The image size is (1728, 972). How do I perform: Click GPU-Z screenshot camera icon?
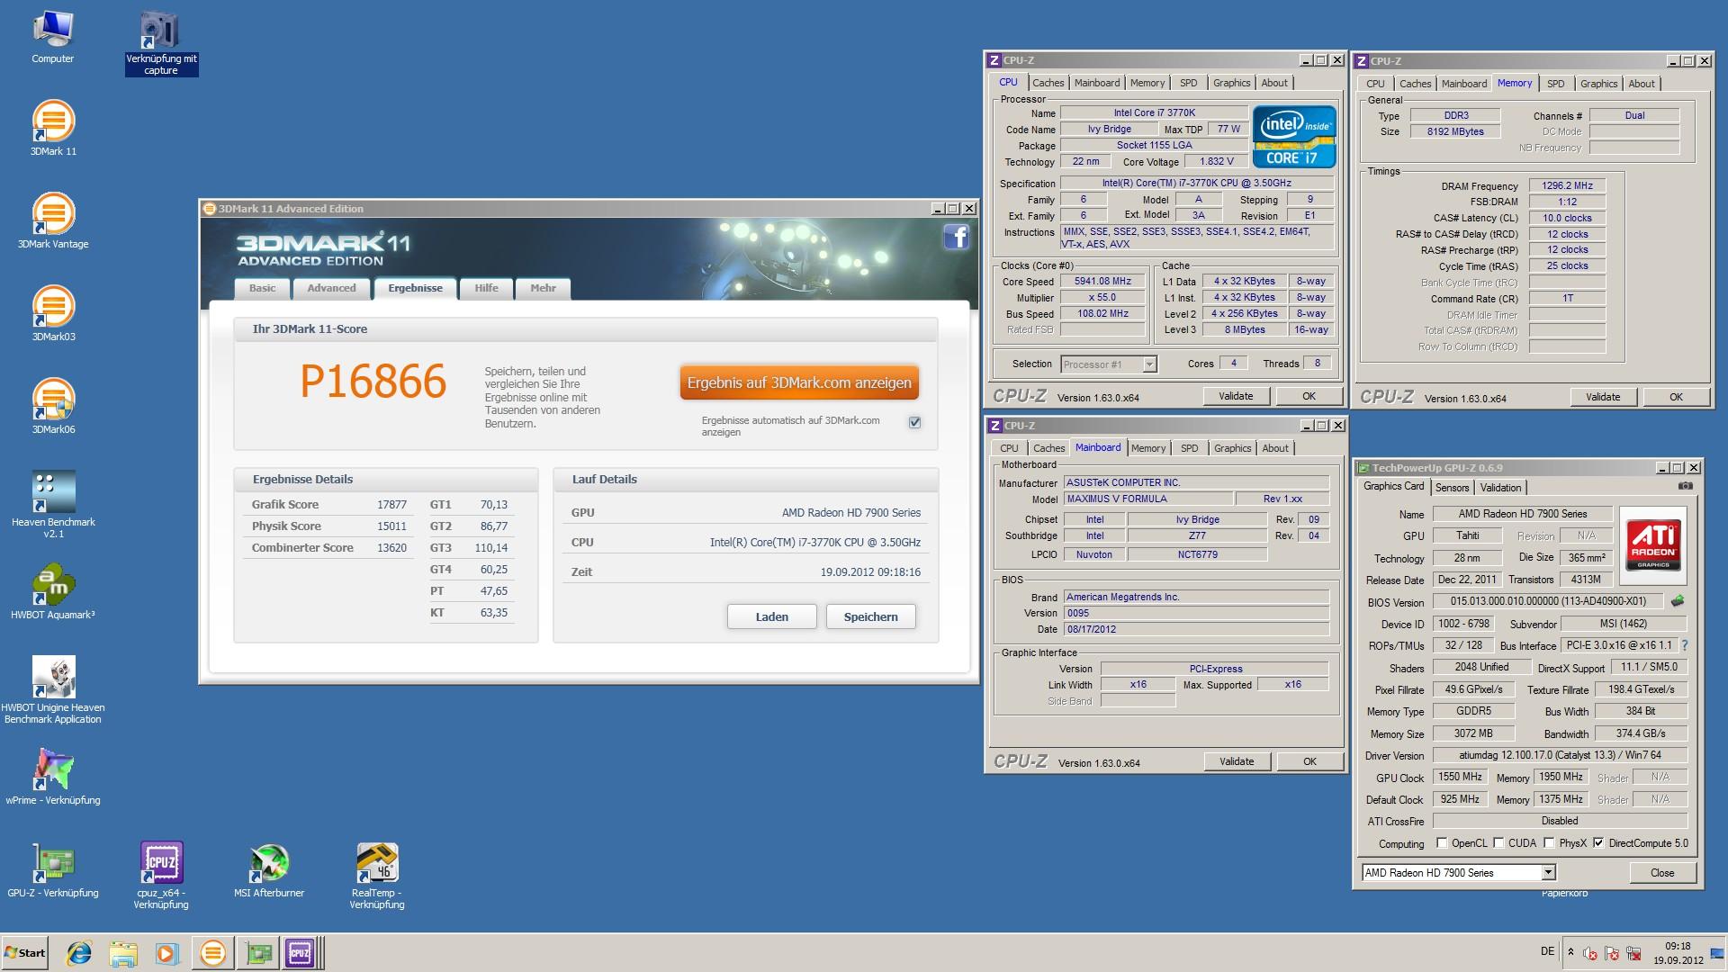[1685, 486]
